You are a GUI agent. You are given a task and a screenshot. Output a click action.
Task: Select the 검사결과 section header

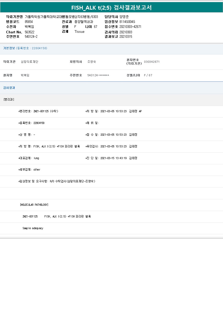point(9,88)
